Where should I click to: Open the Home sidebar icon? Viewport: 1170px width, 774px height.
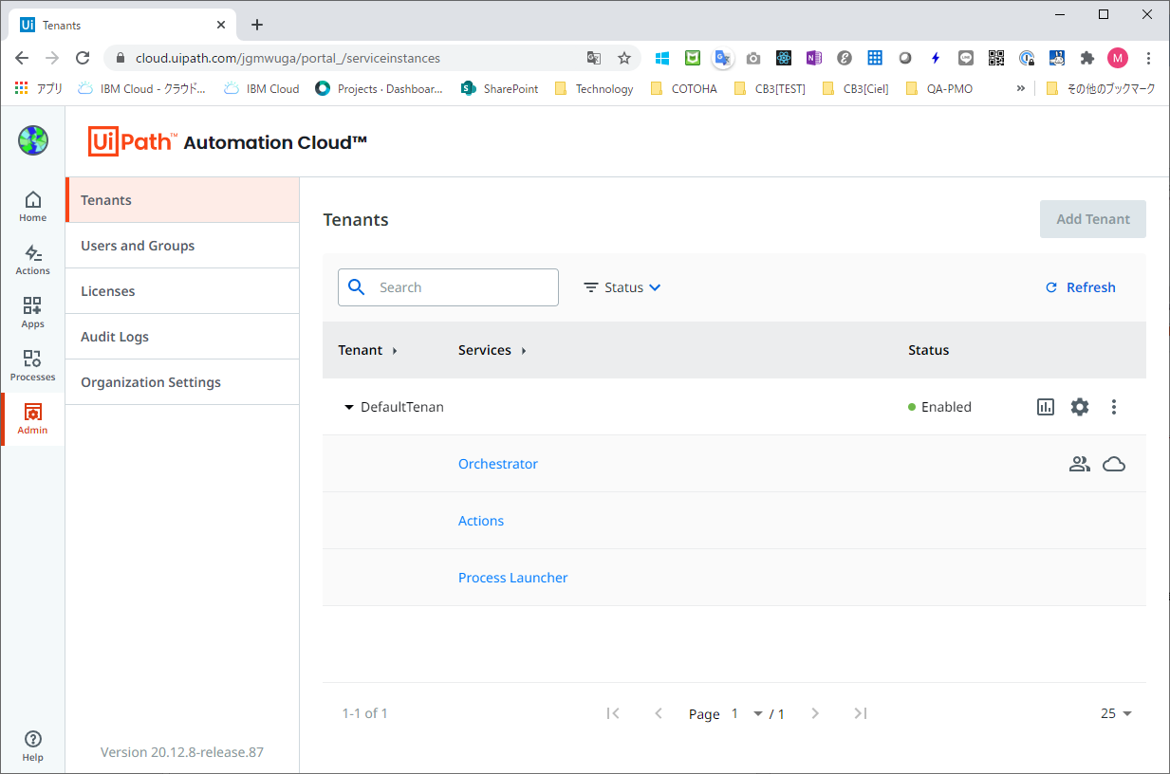click(32, 206)
